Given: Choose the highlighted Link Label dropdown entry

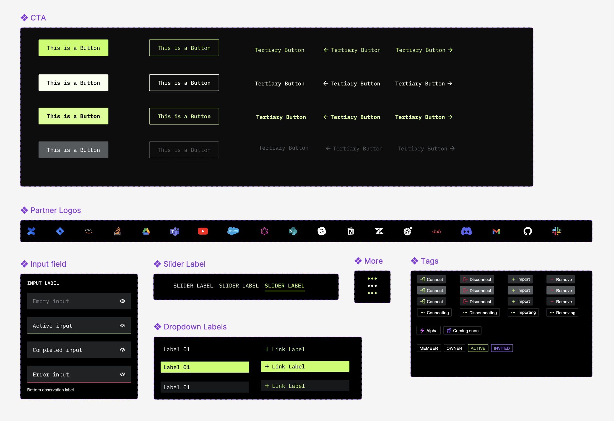Looking at the screenshot, I should [x=305, y=366].
